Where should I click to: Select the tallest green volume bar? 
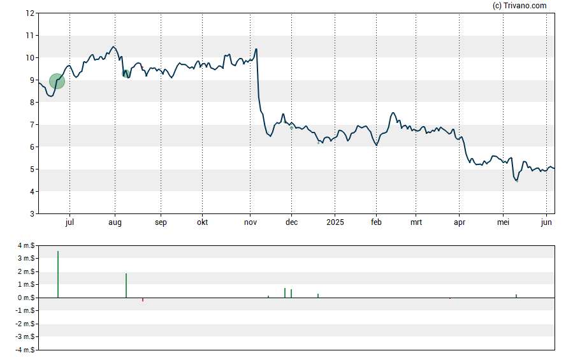(58, 275)
